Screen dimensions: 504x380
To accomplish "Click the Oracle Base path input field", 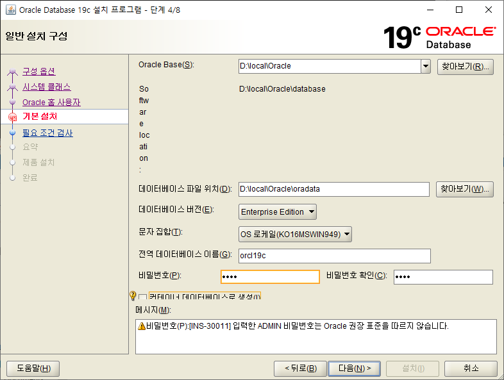I will (330, 66).
